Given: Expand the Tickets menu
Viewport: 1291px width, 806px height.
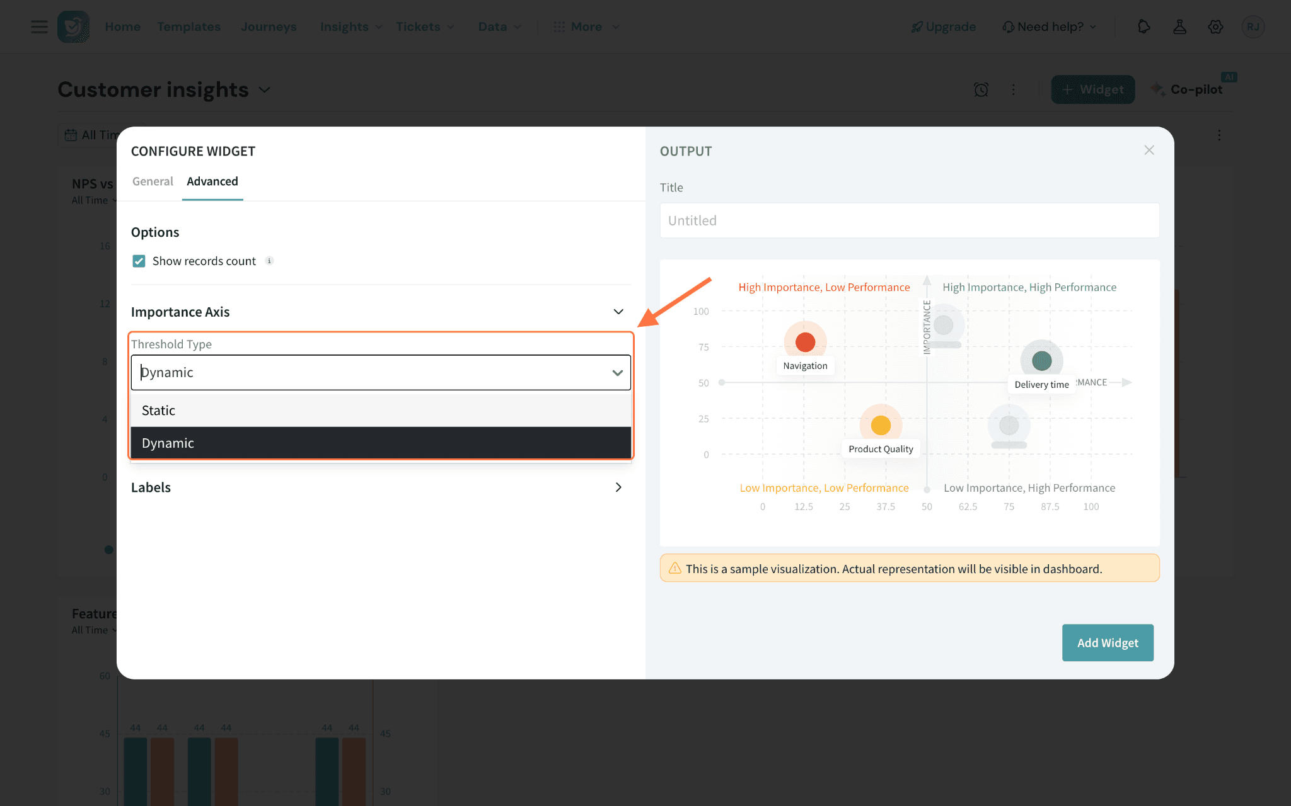Looking at the screenshot, I should (425, 26).
